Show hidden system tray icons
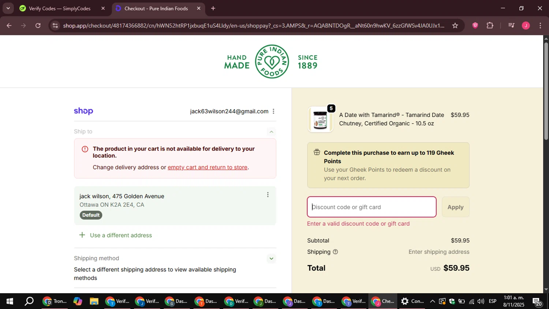 pyautogui.click(x=432, y=301)
